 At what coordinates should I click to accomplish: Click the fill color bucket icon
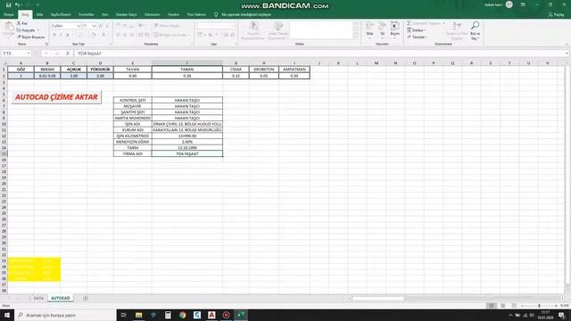(94, 35)
